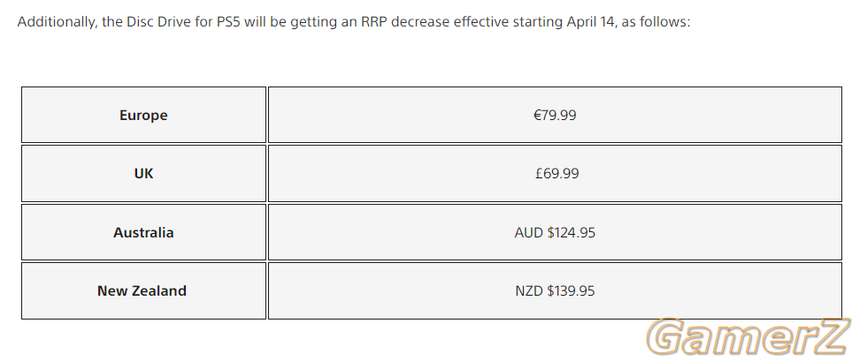The width and height of the screenshot is (852, 361).
Task: Click the Australia row label cell
Action: [143, 232]
